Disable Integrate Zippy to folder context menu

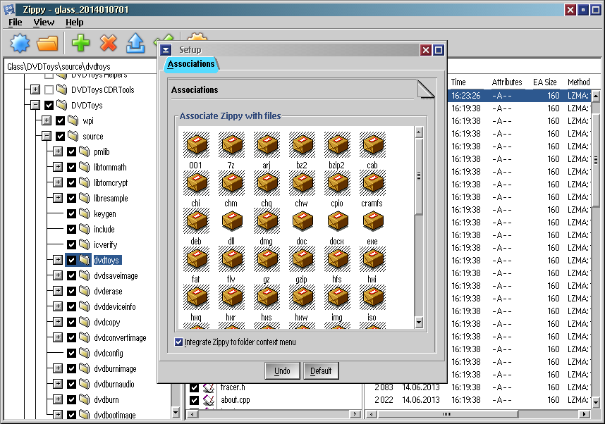[x=178, y=342]
